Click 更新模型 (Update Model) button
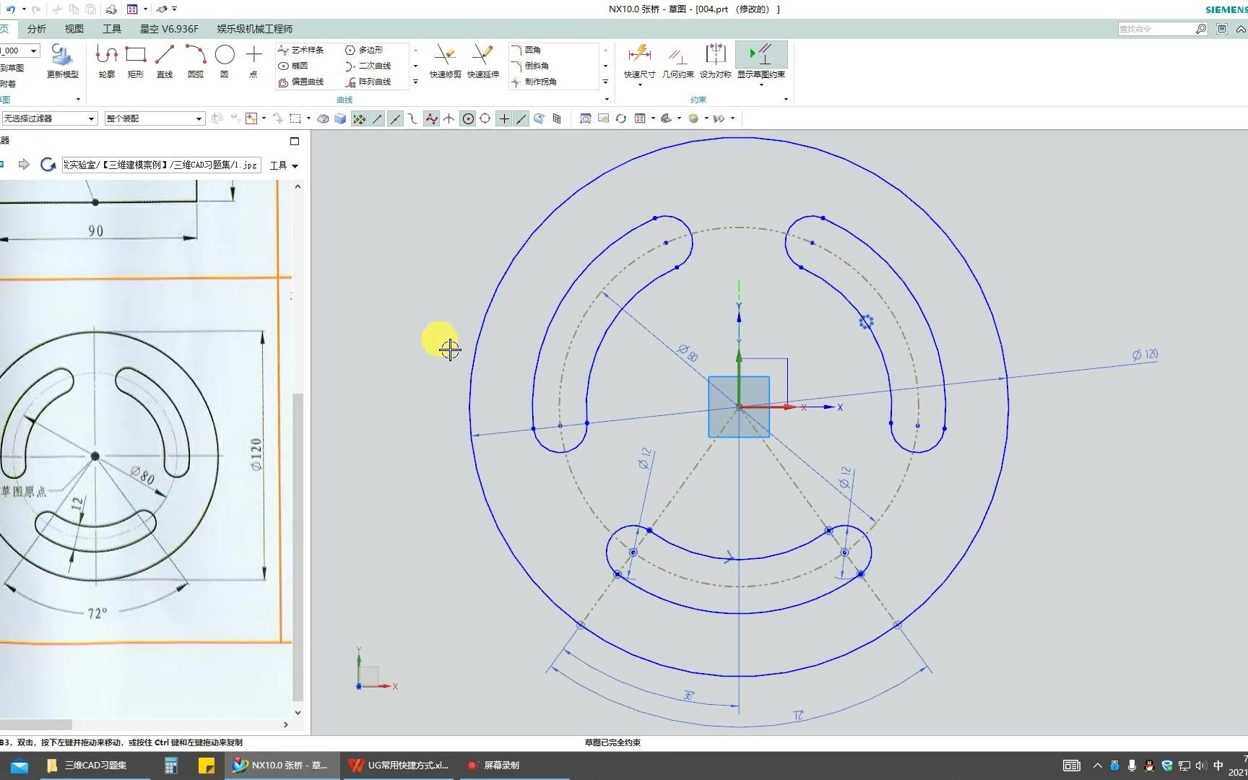This screenshot has width=1248, height=780. pos(62,61)
